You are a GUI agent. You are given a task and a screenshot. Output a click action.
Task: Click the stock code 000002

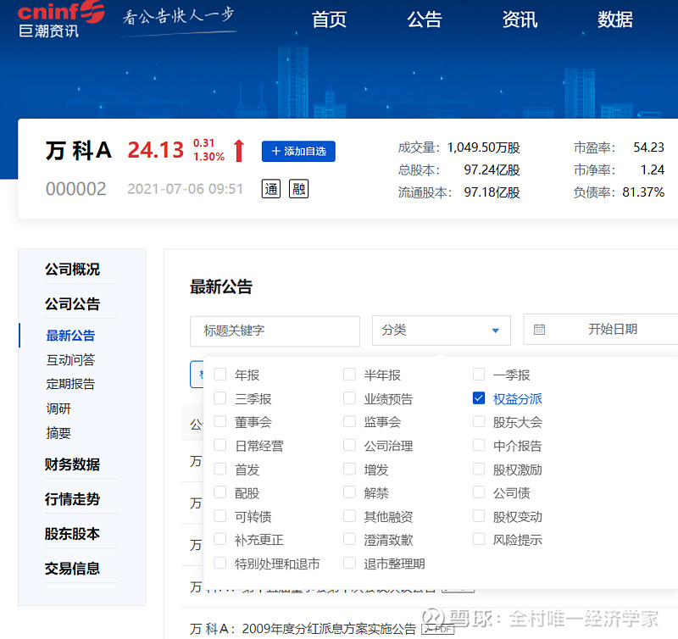75,189
